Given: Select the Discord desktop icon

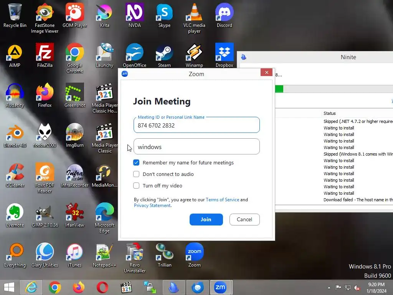Looking at the screenshot, I should [224, 15].
